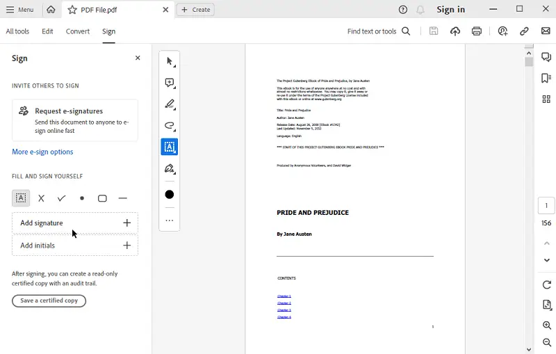Click the upload to cloud icon
Image resolution: width=556 pixels, height=354 pixels.
pos(455,31)
